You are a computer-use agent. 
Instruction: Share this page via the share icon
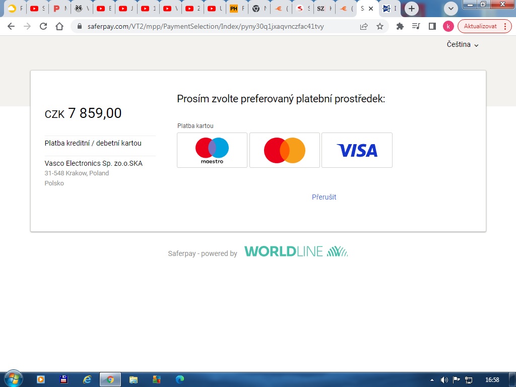(364, 26)
